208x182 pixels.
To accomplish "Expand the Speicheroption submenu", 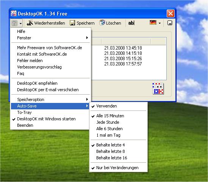I will (50, 100).
